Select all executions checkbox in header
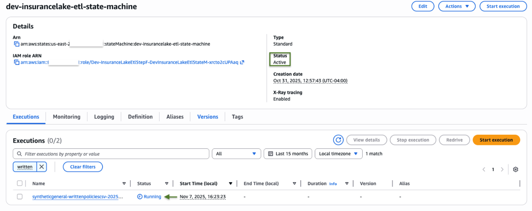 point(20,183)
